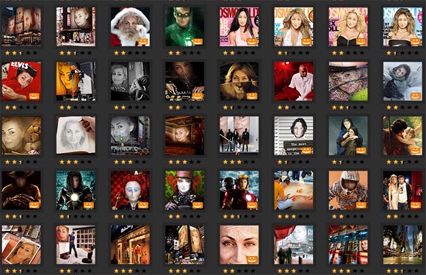Click smiley badge on Elvis red album thumbnail

[35, 96]
